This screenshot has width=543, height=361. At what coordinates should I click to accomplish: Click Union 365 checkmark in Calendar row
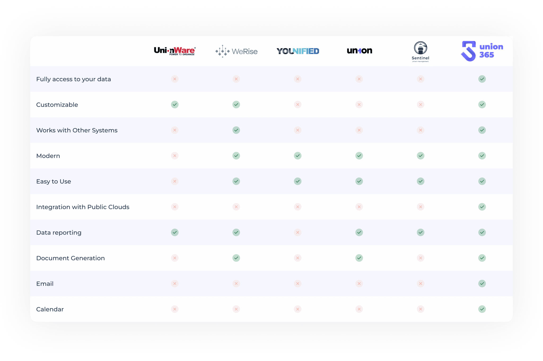[482, 309]
